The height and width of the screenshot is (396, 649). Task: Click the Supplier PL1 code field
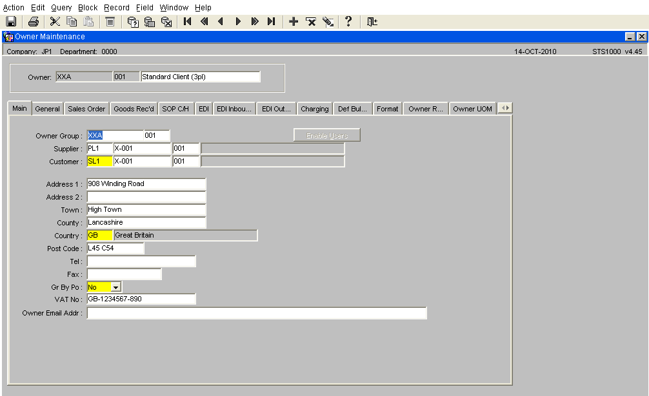tap(100, 148)
